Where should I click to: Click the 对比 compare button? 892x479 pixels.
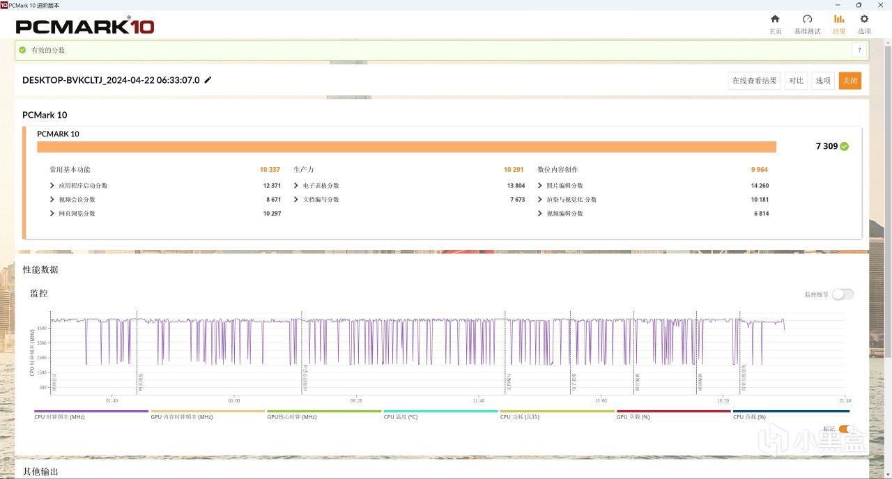point(797,81)
